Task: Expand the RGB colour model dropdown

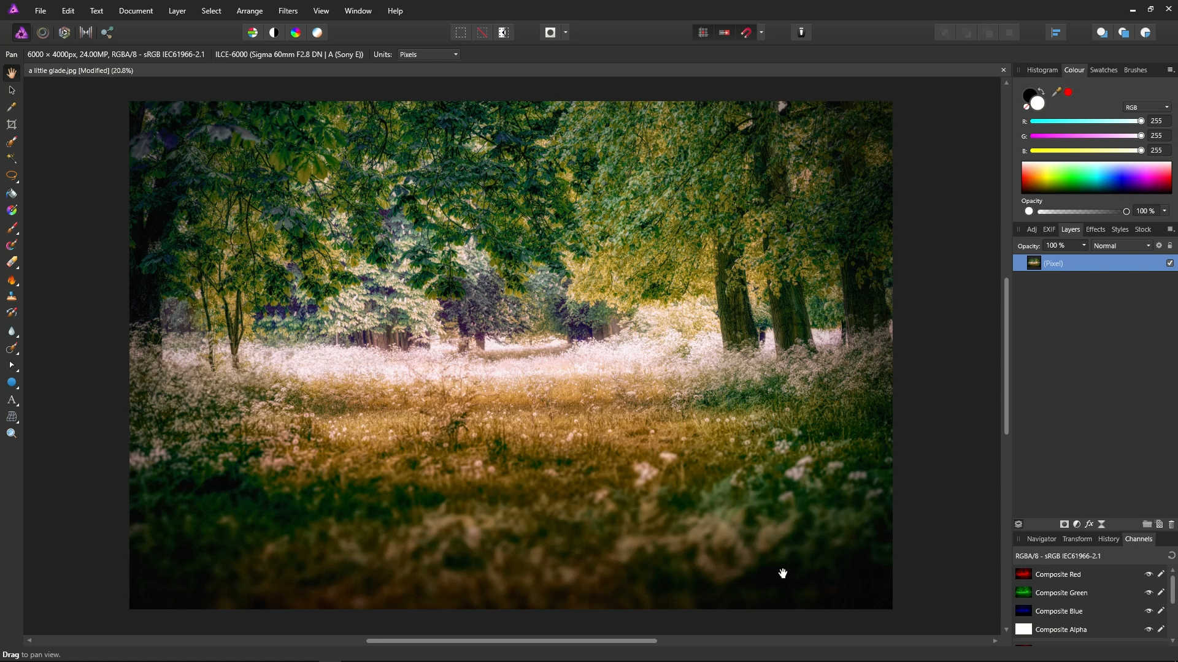Action: tap(1147, 107)
